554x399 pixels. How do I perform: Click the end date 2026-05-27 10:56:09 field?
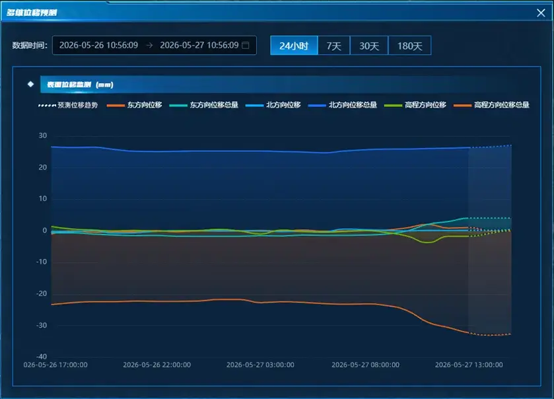(199, 45)
